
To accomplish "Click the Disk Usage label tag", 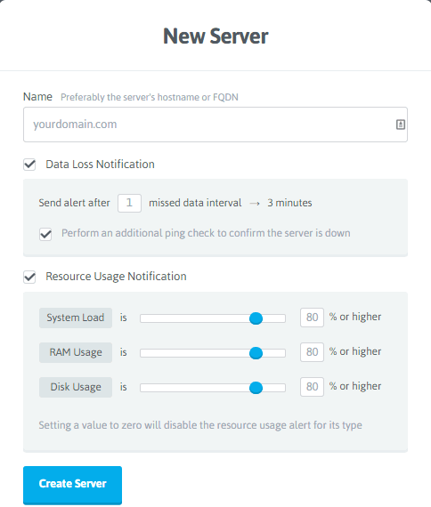I will point(76,387).
